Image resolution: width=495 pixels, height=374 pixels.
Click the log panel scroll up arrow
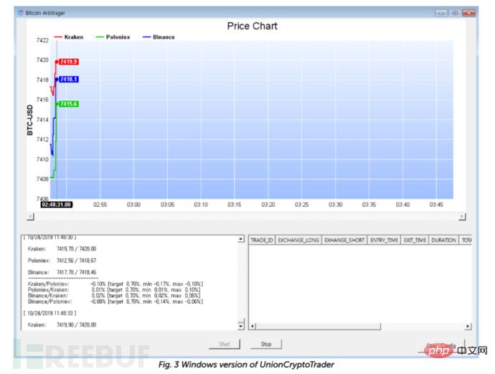point(241,239)
